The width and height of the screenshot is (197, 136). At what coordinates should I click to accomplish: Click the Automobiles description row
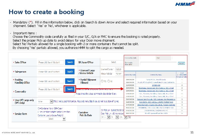click(156, 111)
